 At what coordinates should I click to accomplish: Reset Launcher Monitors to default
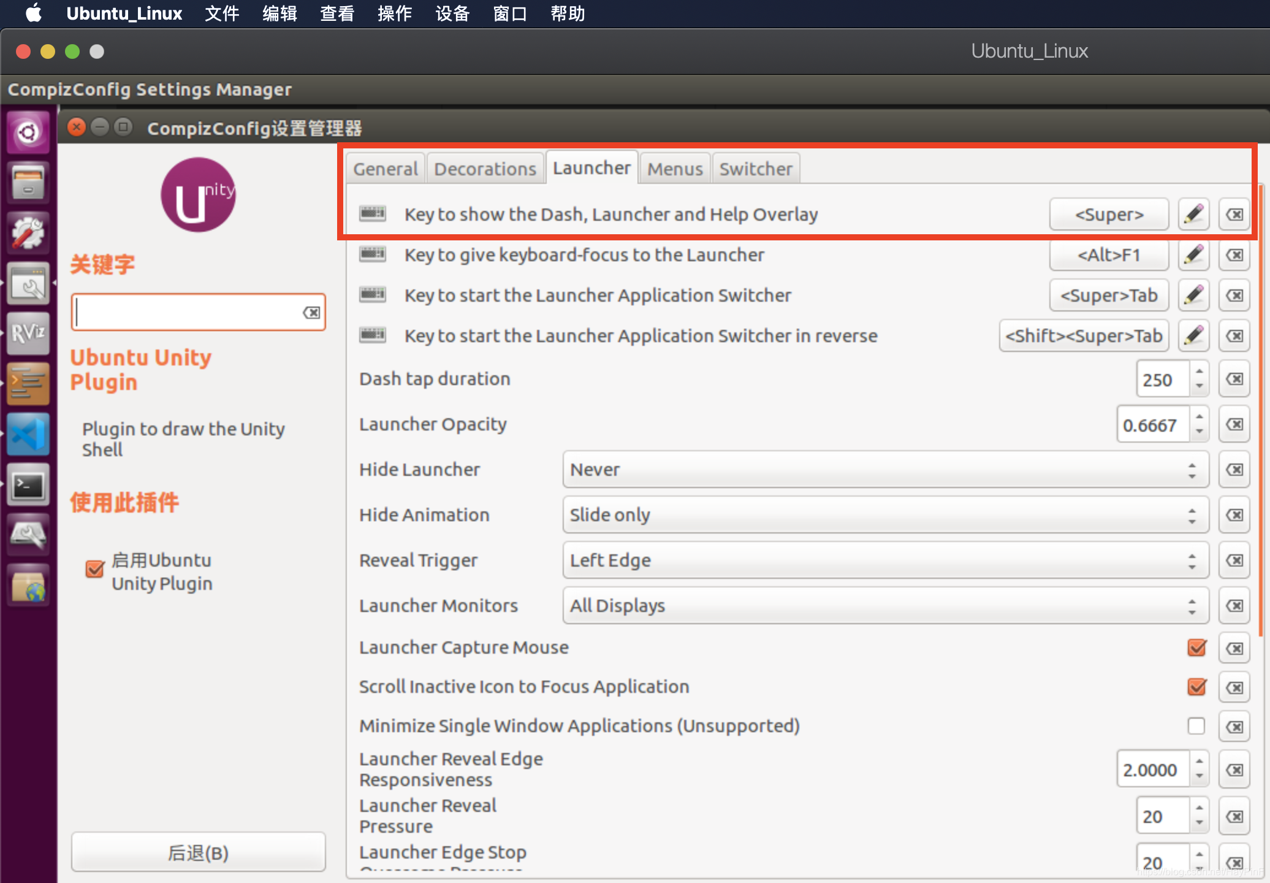point(1234,606)
